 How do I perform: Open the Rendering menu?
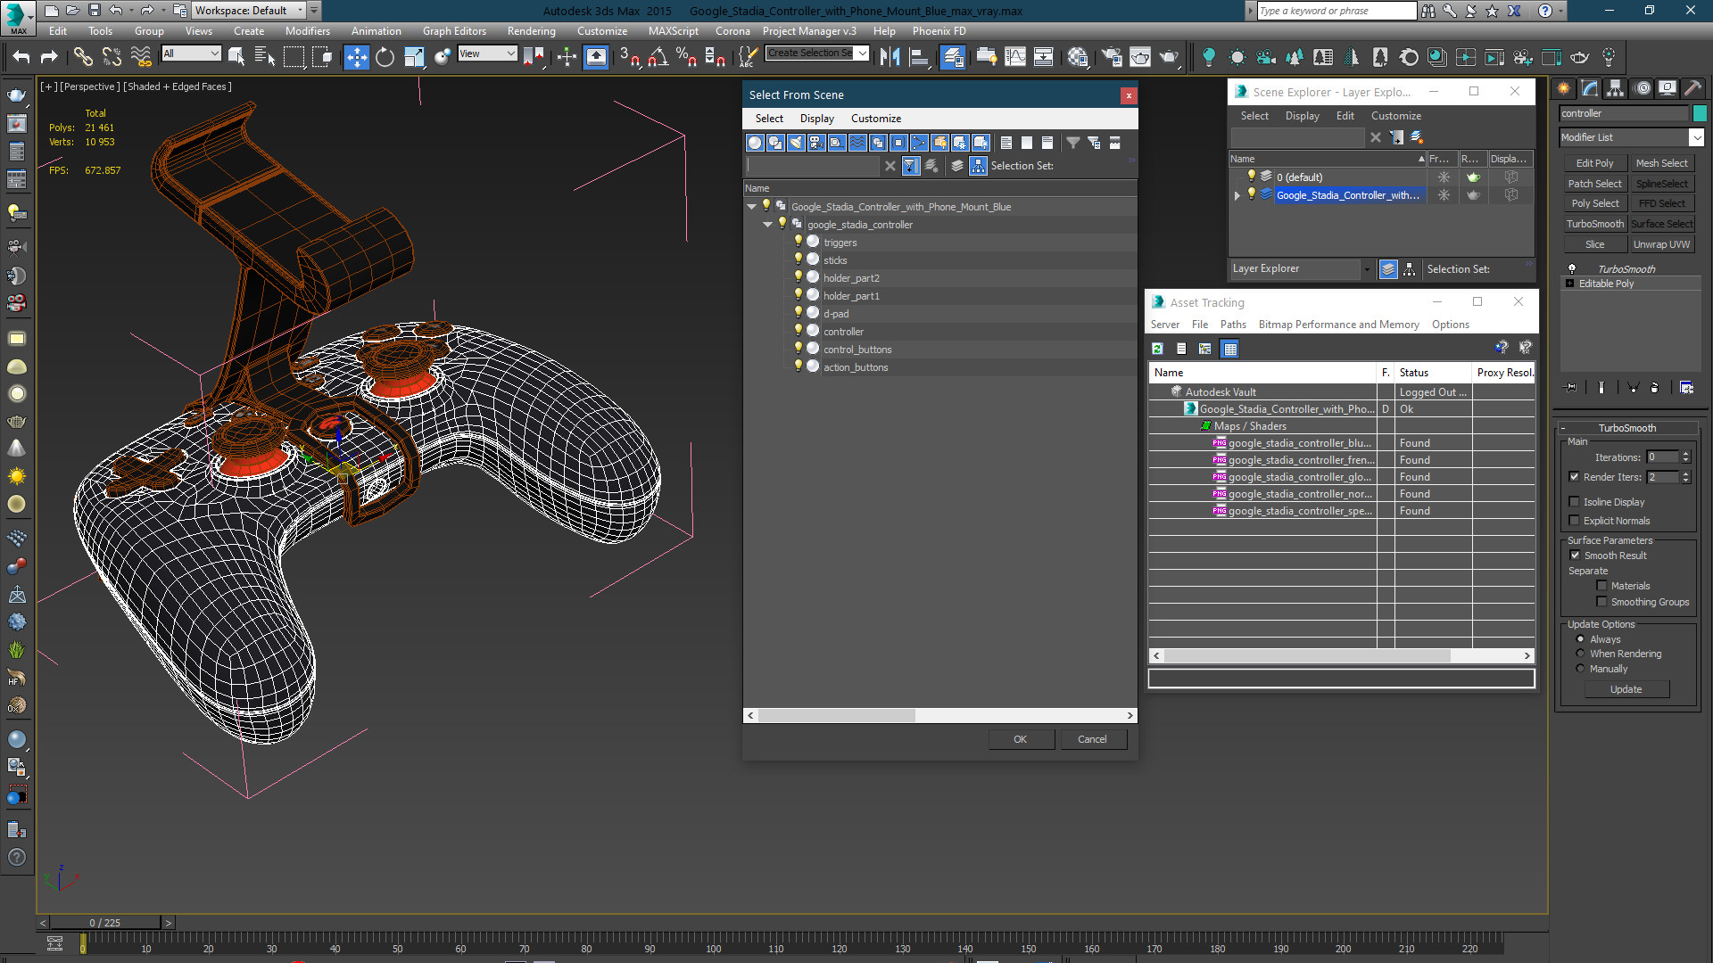pyautogui.click(x=531, y=30)
